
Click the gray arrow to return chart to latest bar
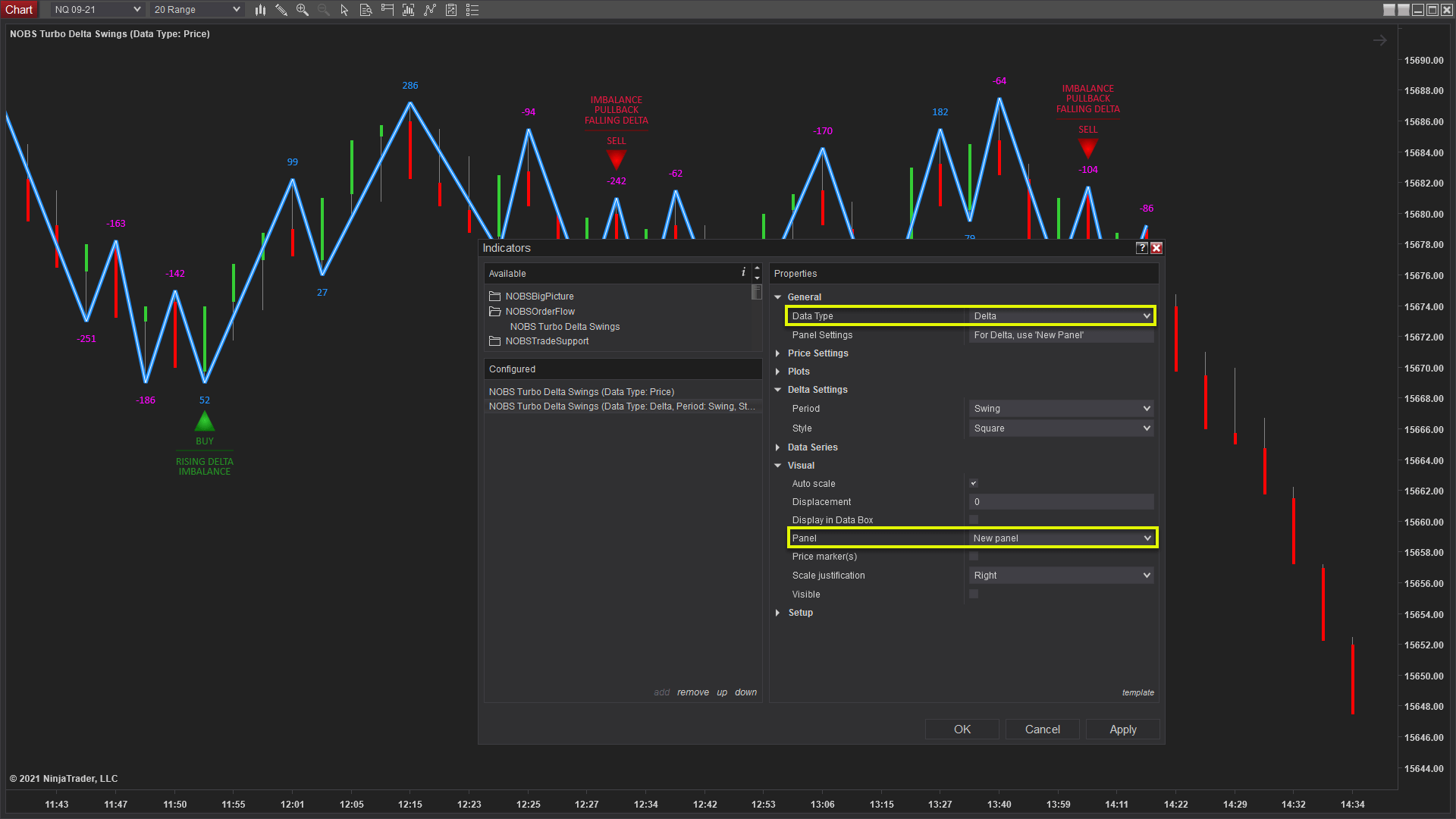pos(1380,40)
